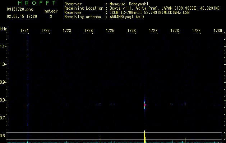Select the A504HB(yagi 4el) antenna value
The image size is (226, 143).
[x=127, y=17]
